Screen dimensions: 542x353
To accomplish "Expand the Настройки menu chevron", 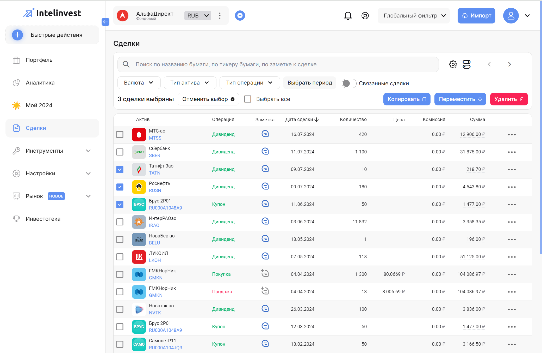I will click(88, 173).
